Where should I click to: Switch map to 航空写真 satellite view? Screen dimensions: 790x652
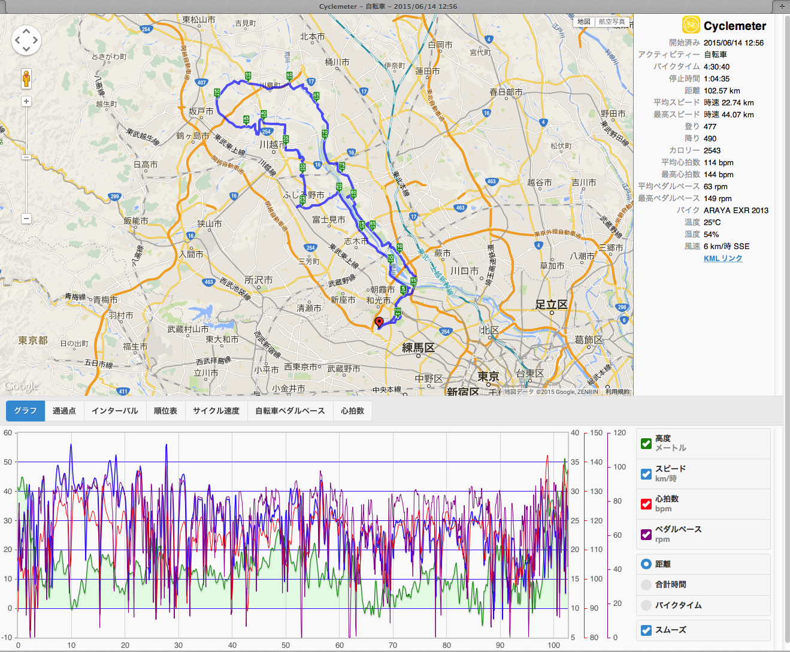612,22
